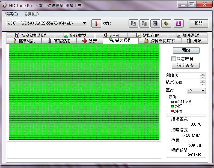
Task: Click the copy screenshot to clipboard icon
Action: pos(144,23)
